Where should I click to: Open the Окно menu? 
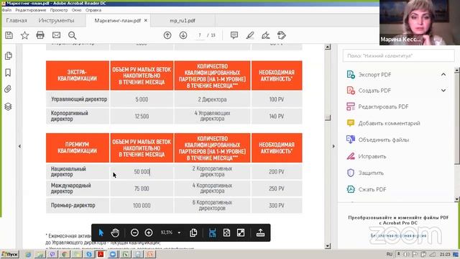77,10
